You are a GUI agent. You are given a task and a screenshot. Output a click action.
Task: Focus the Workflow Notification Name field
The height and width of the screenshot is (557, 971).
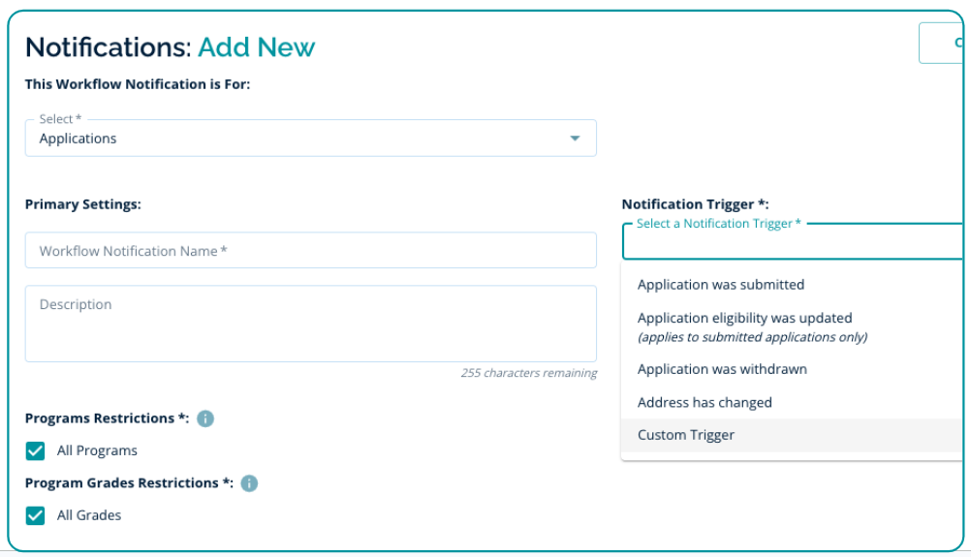[x=310, y=251]
